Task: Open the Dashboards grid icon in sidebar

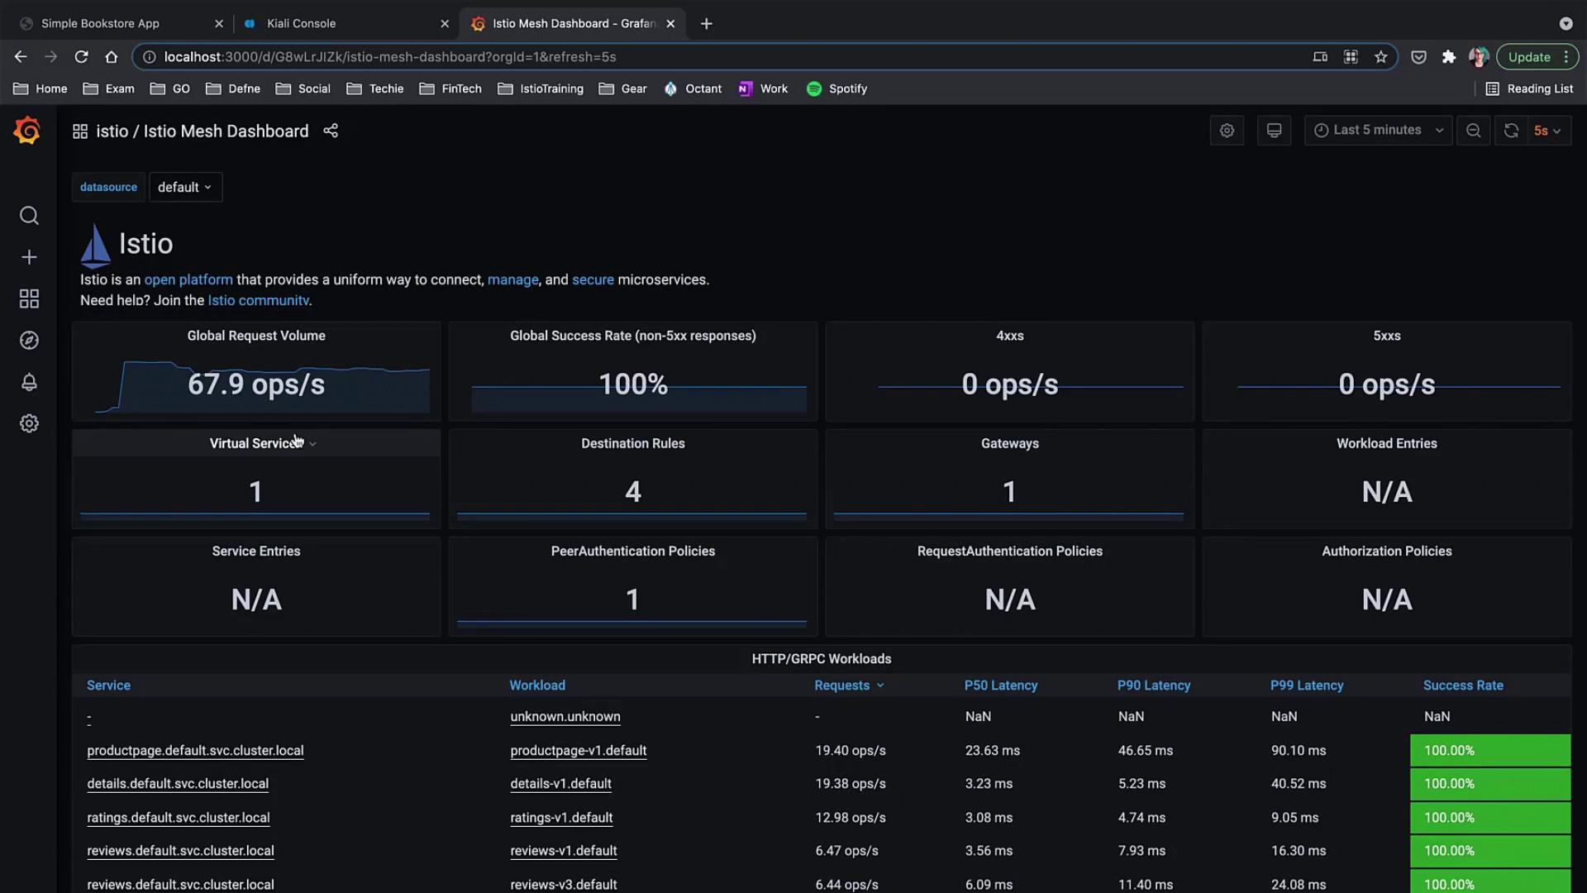Action: pyautogui.click(x=29, y=298)
